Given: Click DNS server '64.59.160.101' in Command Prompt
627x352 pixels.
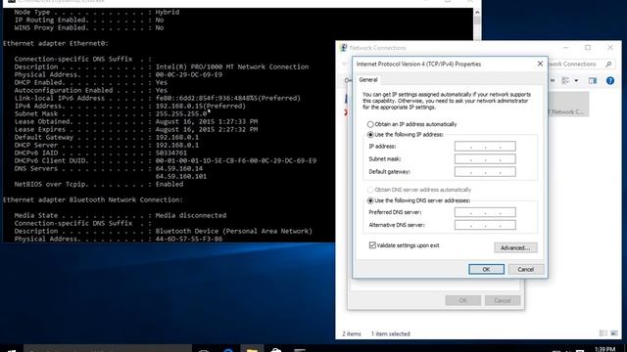Looking at the screenshot, I should [x=181, y=176].
